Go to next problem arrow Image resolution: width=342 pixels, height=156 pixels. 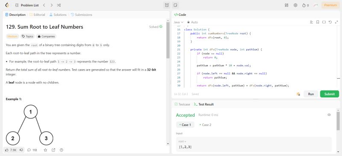pos(51,5)
